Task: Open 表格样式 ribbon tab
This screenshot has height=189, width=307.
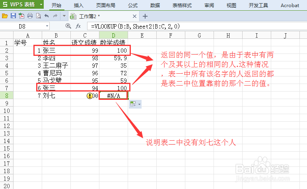Action: 182,5
